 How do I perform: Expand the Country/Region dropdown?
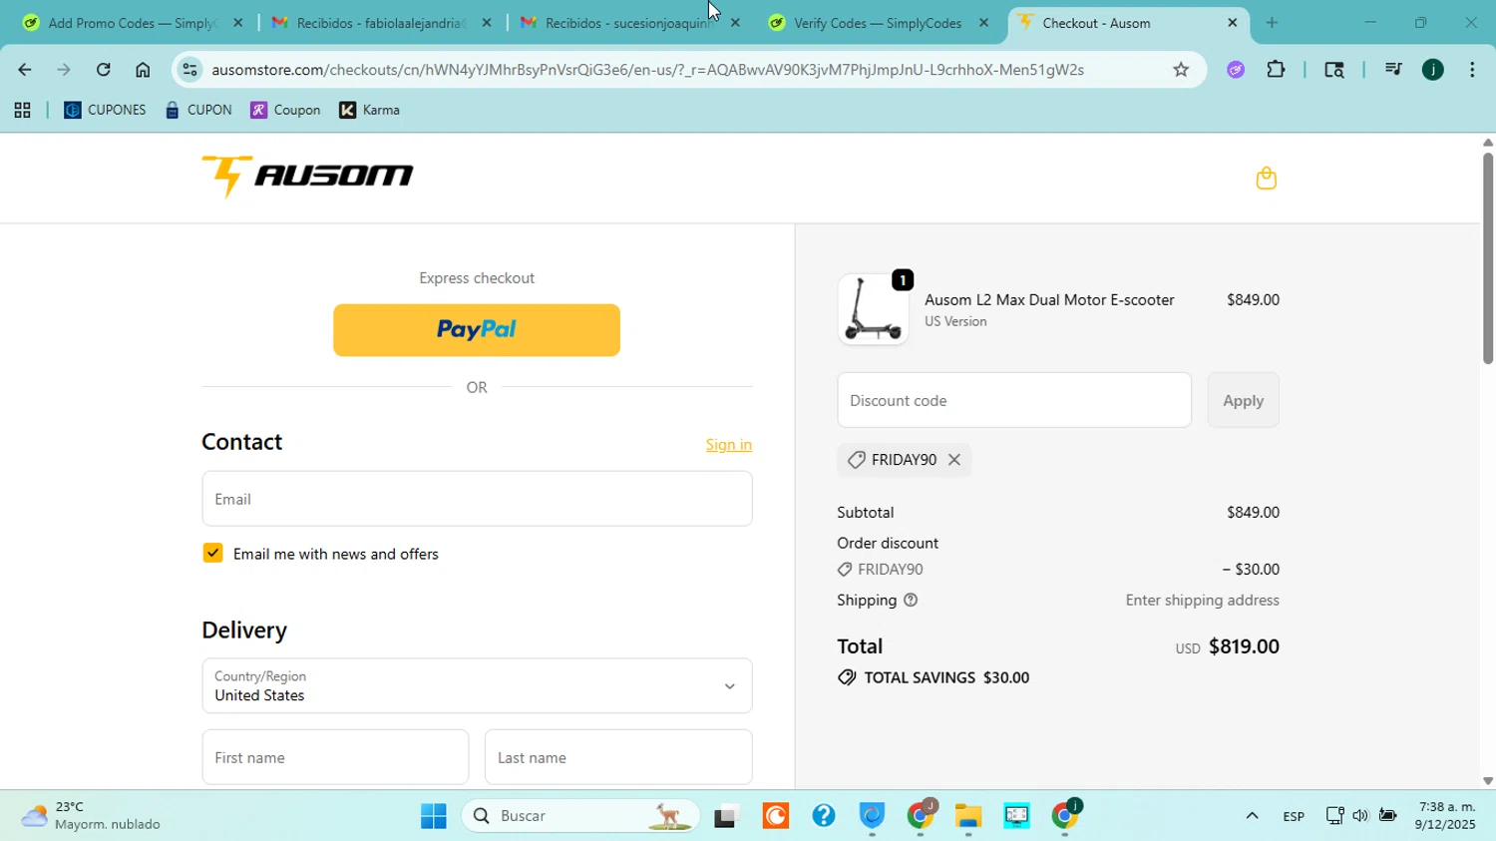(x=477, y=686)
